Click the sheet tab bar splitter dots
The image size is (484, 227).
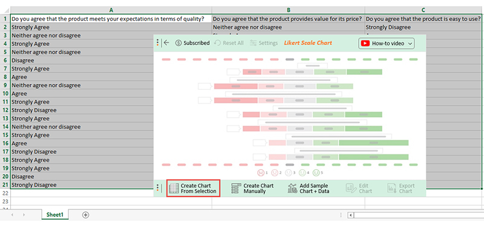click(341, 215)
